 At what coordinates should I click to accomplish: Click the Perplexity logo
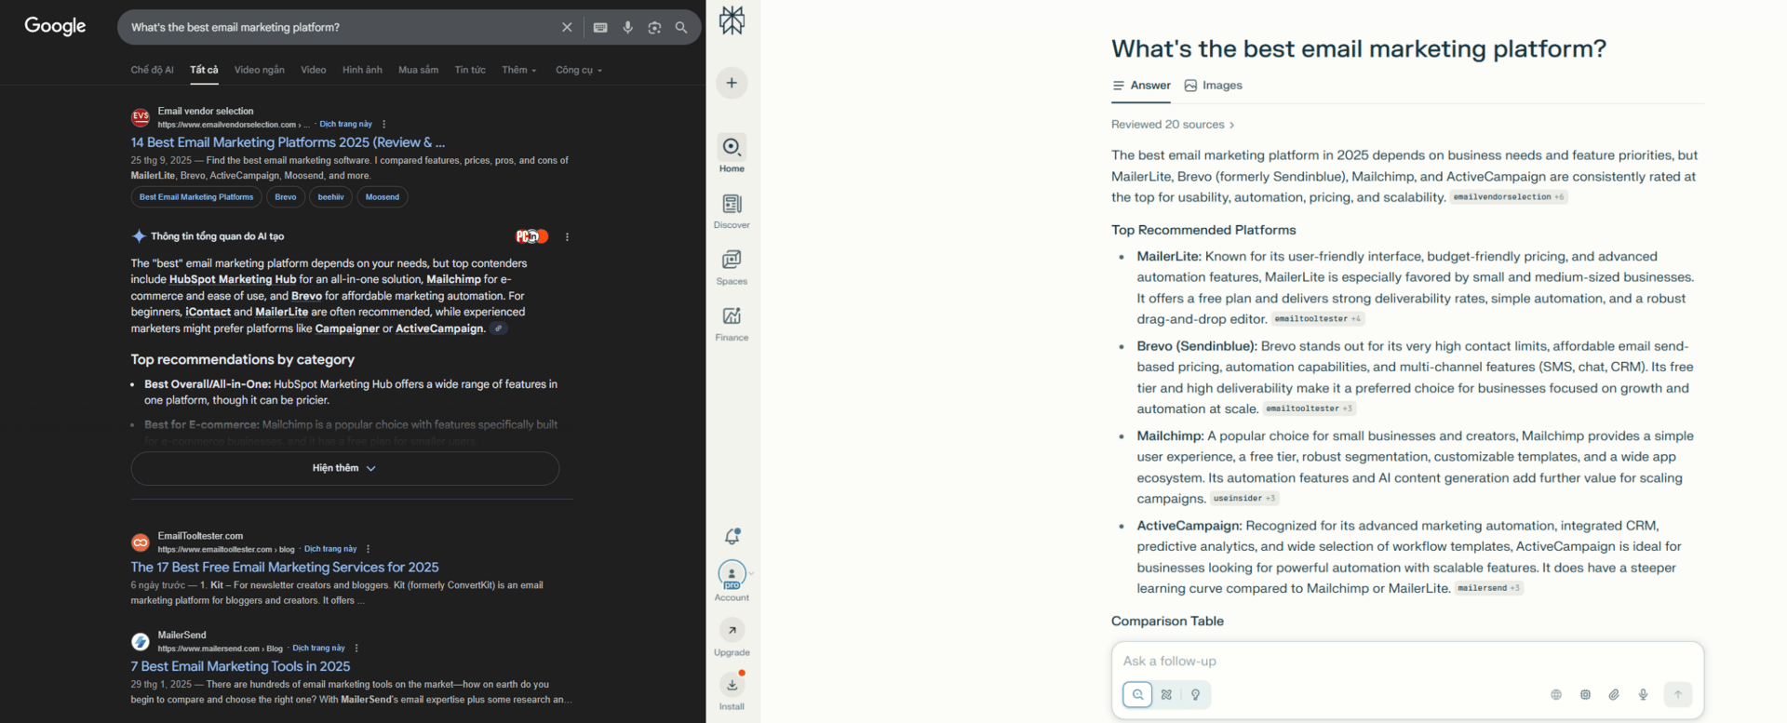(732, 20)
